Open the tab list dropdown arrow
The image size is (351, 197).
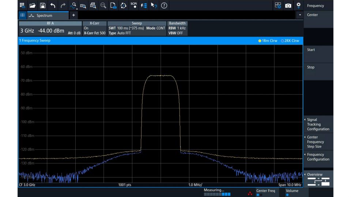coord(300,15)
